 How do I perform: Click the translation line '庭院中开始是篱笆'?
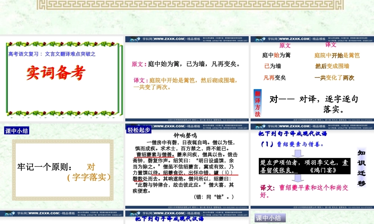click(x=337, y=56)
